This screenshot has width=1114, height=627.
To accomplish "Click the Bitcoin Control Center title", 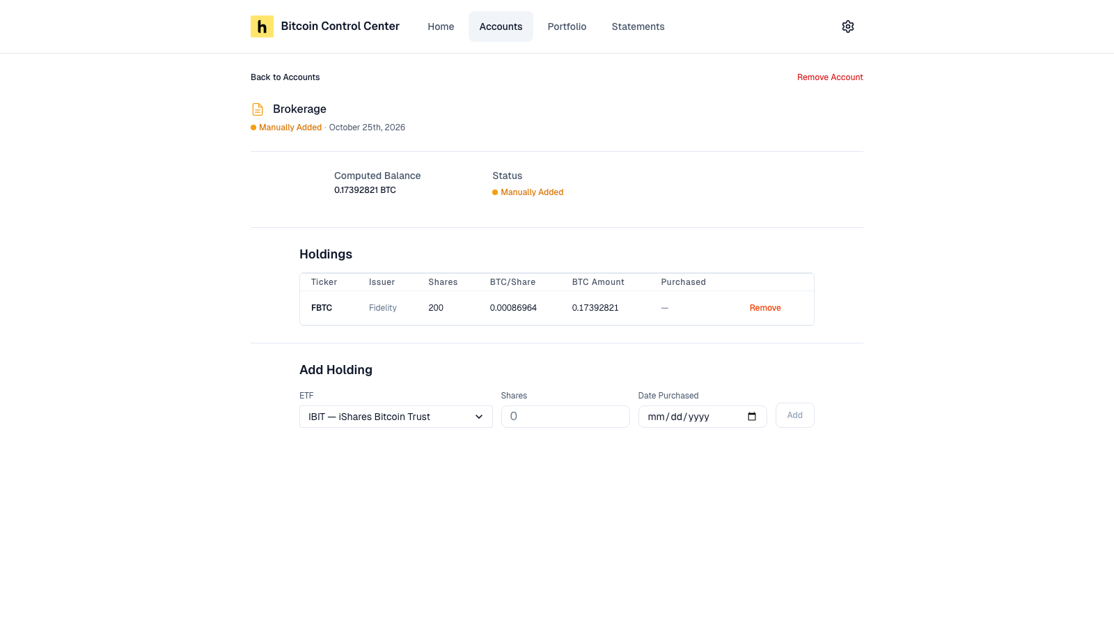I will [x=340, y=26].
